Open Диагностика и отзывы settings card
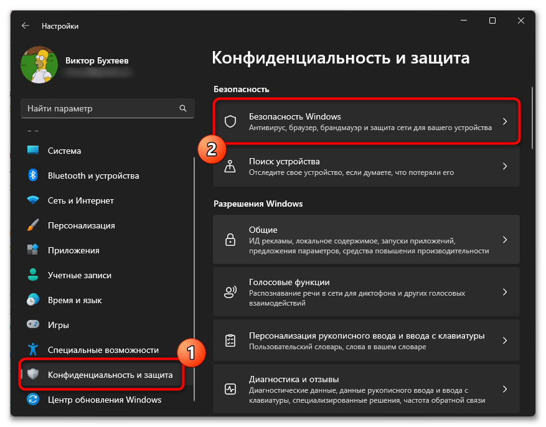The width and height of the screenshot is (546, 427). coord(366,389)
